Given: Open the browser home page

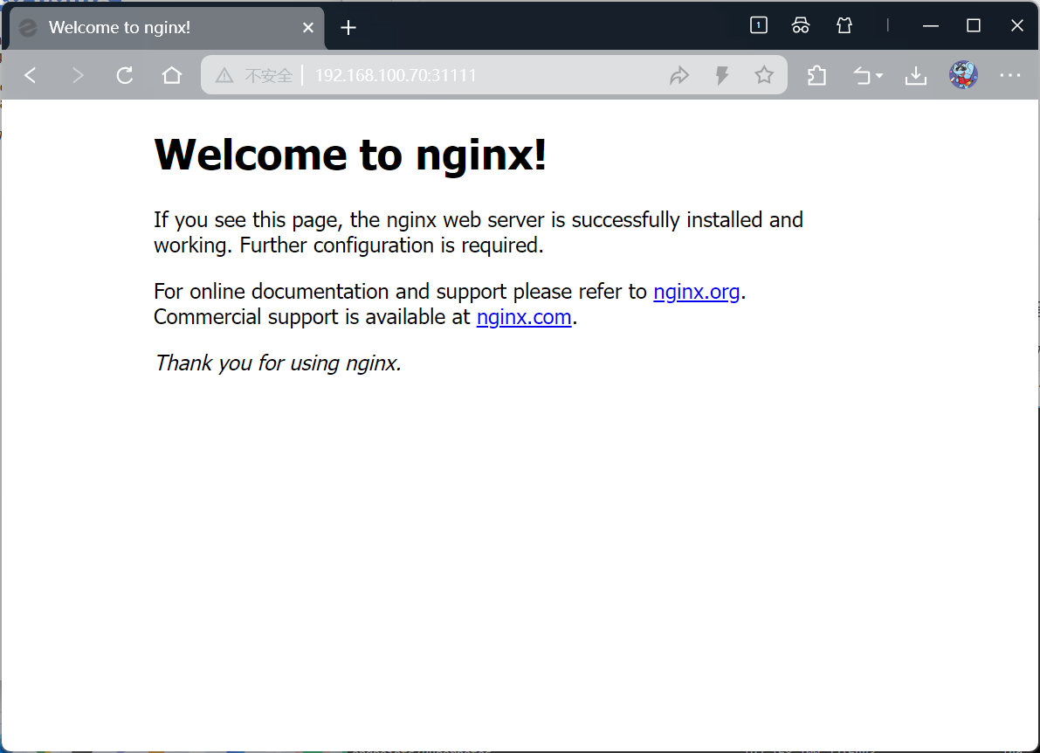Looking at the screenshot, I should pyautogui.click(x=172, y=75).
